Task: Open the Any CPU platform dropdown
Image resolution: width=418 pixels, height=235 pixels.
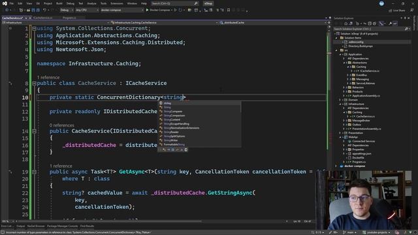Action: 87,10
